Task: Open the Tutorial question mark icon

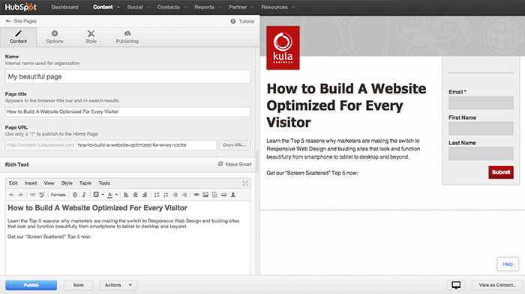Action: 233,21
